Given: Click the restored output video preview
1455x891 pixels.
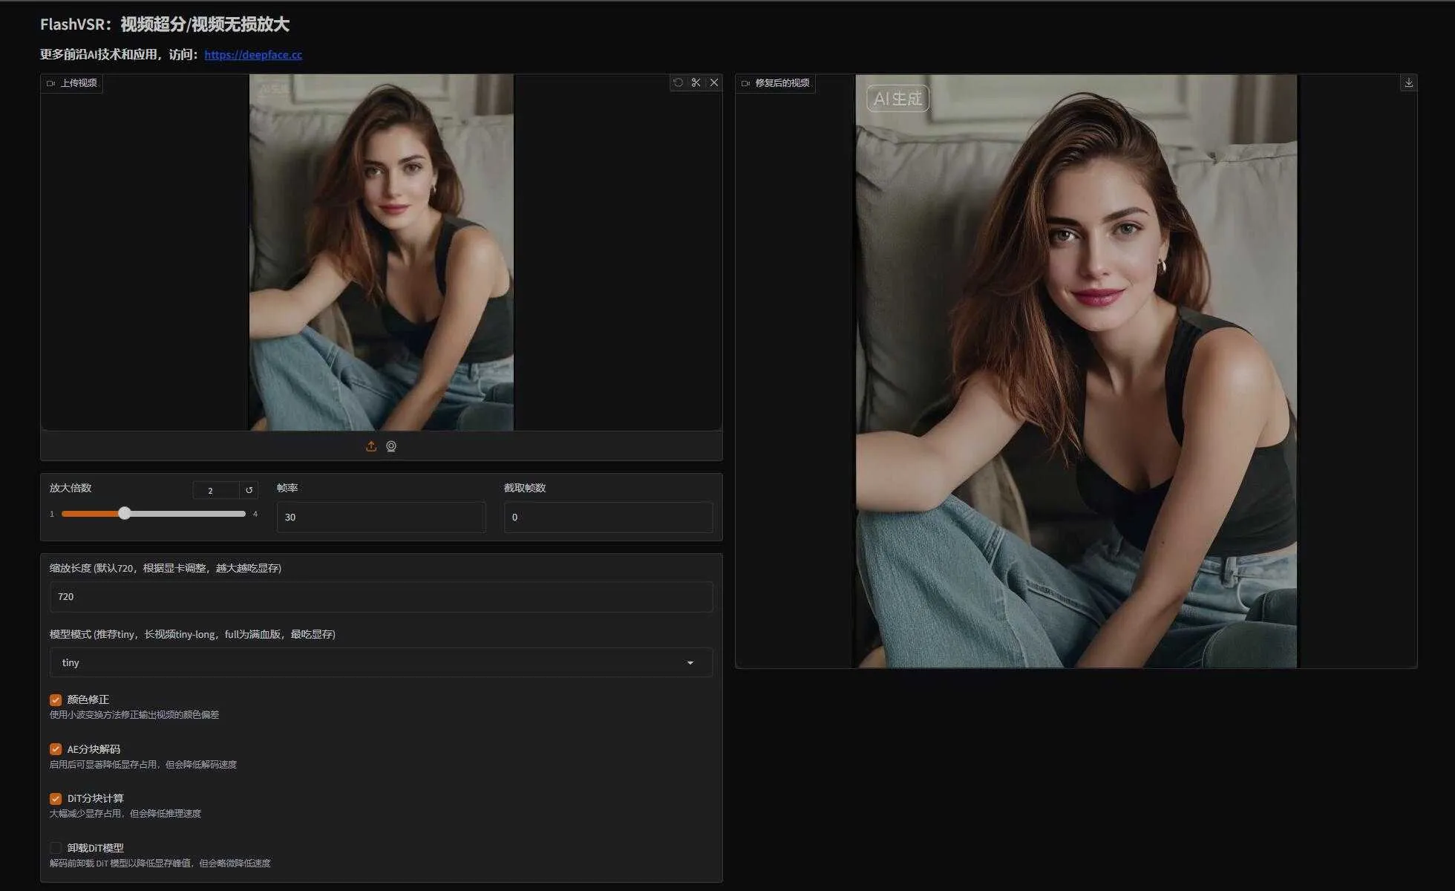Looking at the screenshot, I should pyautogui.click(x=1076, y=371).
